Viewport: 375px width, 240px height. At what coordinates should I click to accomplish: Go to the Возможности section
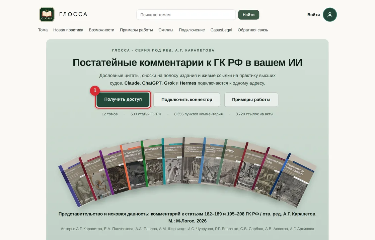point(101,30)
